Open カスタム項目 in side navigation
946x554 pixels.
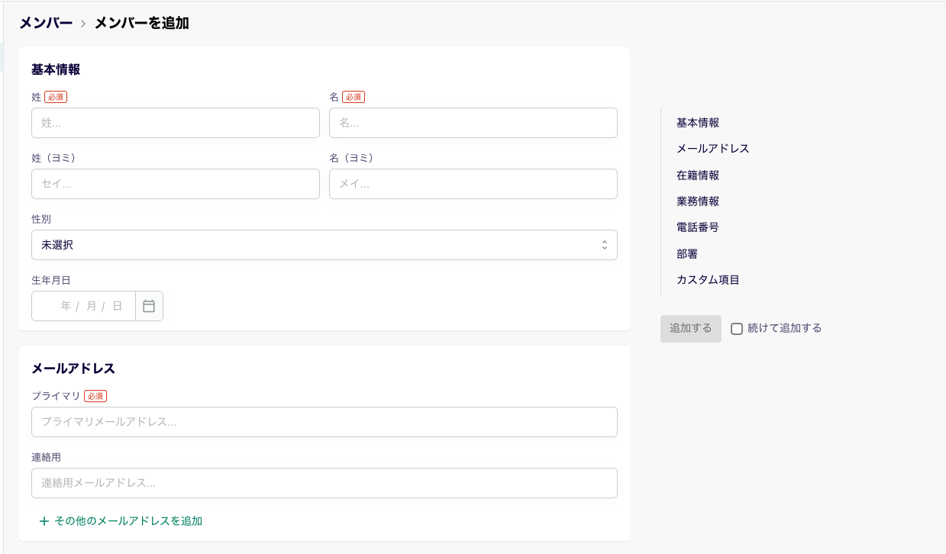tap(708, 280)
